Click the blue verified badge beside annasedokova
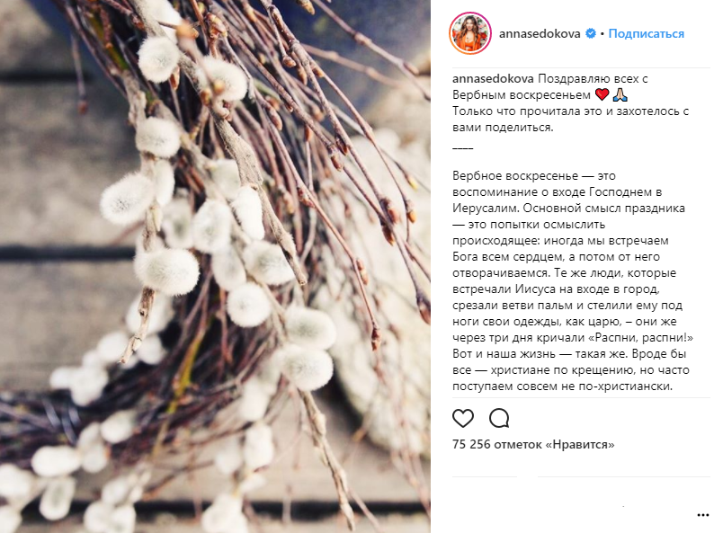 tap(591, 33)
